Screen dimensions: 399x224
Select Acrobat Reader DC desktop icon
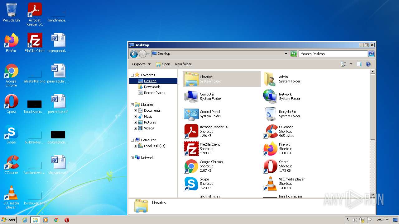[35, 14]
